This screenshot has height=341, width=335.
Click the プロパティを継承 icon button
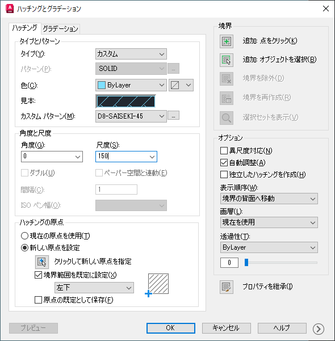[227, 287]
